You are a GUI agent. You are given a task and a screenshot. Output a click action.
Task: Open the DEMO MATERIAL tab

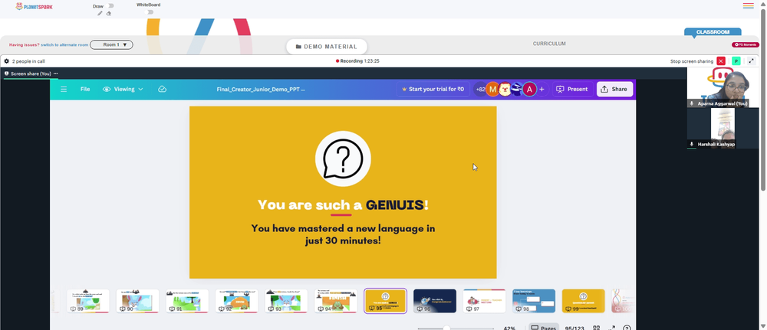tap(327, 47)
